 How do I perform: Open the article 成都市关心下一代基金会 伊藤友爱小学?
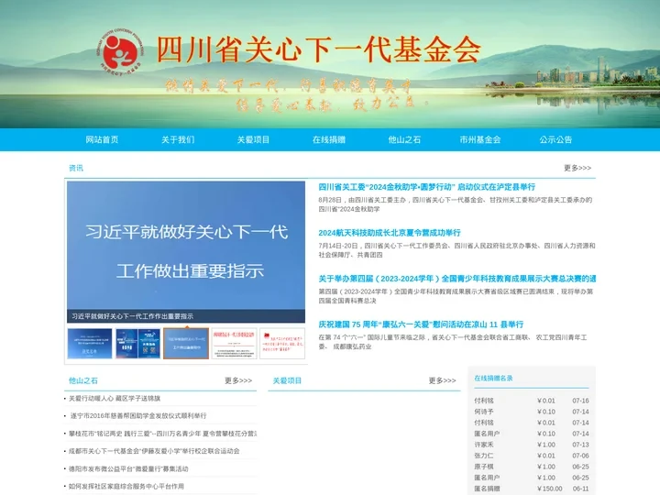(154, 451)
